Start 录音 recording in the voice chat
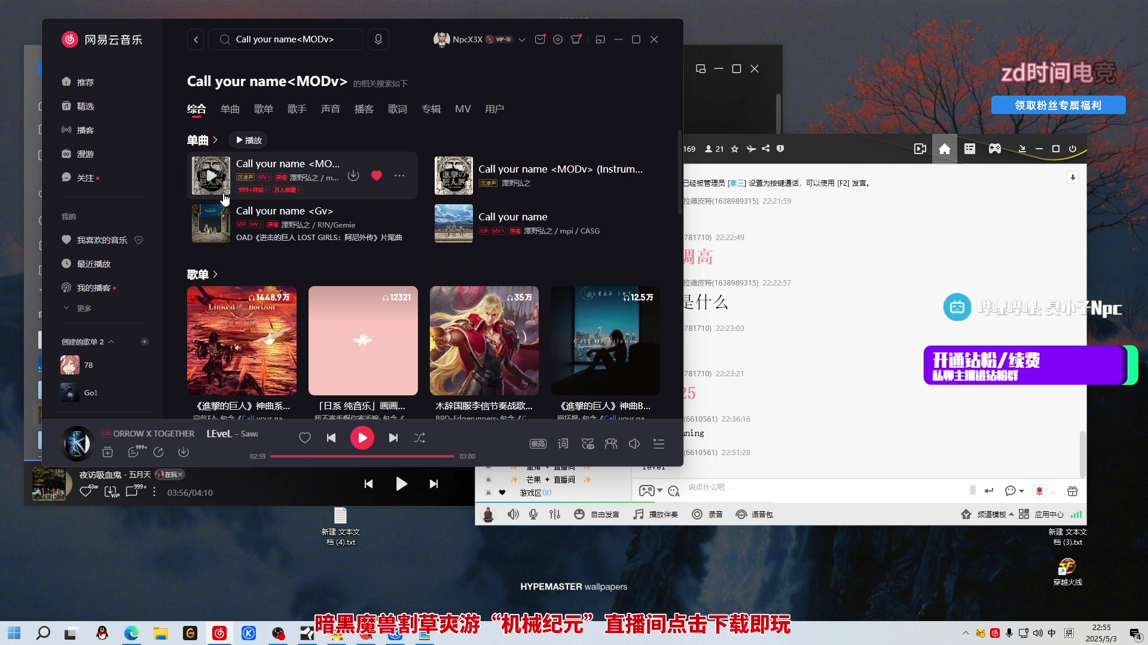 point(707,514)
